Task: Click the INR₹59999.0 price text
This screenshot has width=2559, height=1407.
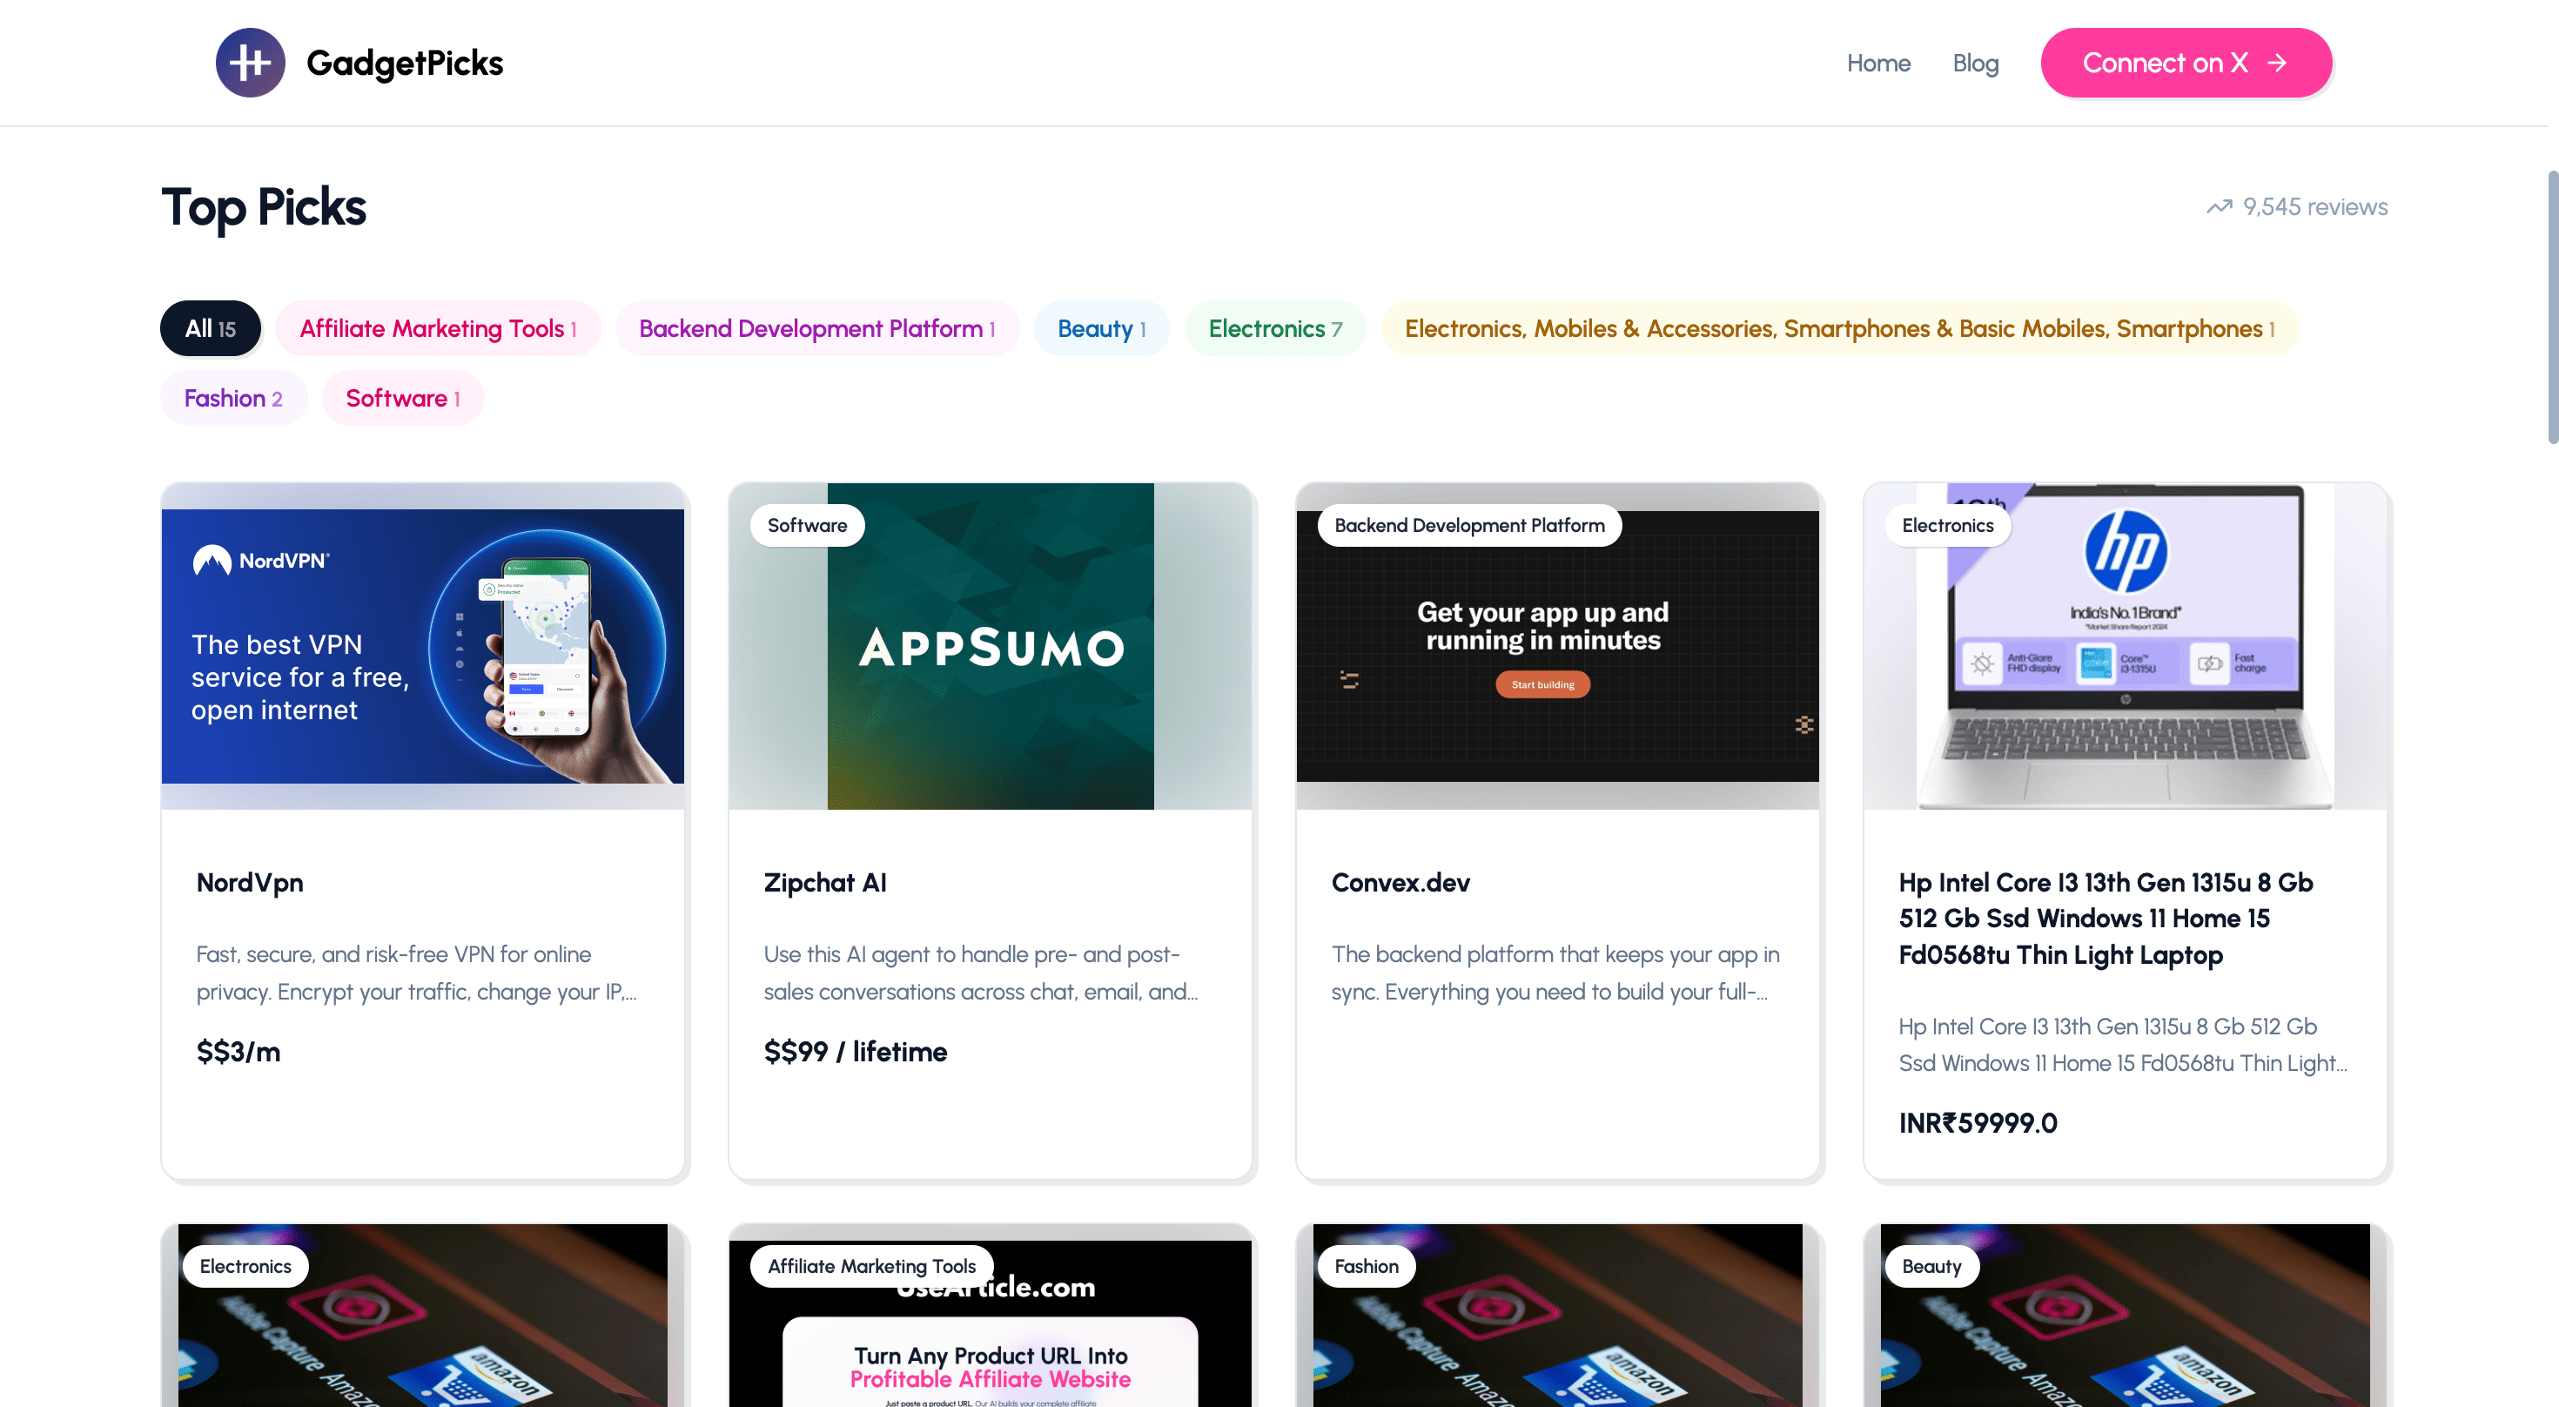Action: click(x=1977, y=1123)
